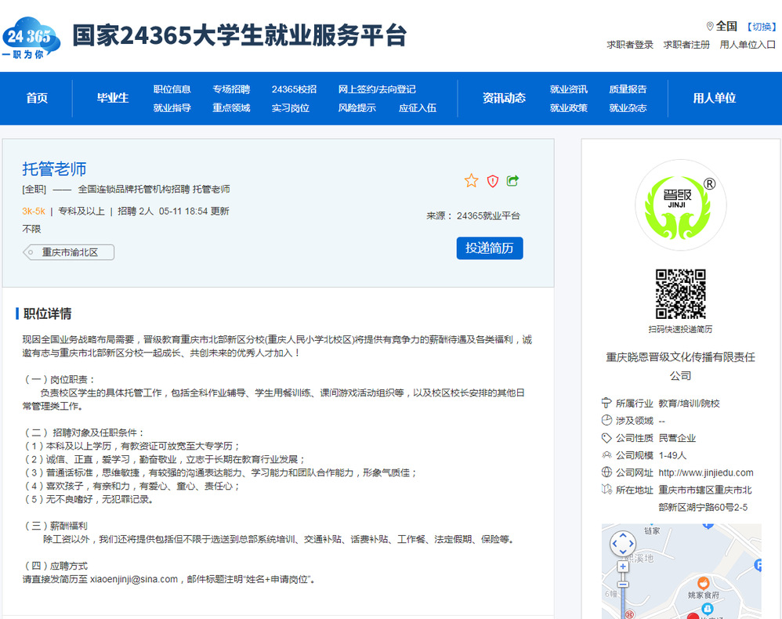This screenshot has width=782, height=619.
Task: Click the map pan right arrow
Action: click(632, 544)
